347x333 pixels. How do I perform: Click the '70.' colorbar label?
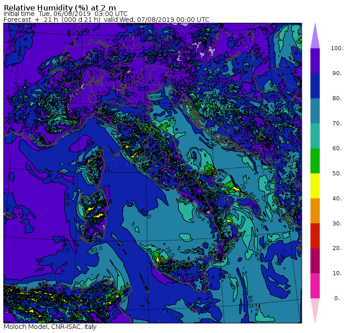point(337,123)
